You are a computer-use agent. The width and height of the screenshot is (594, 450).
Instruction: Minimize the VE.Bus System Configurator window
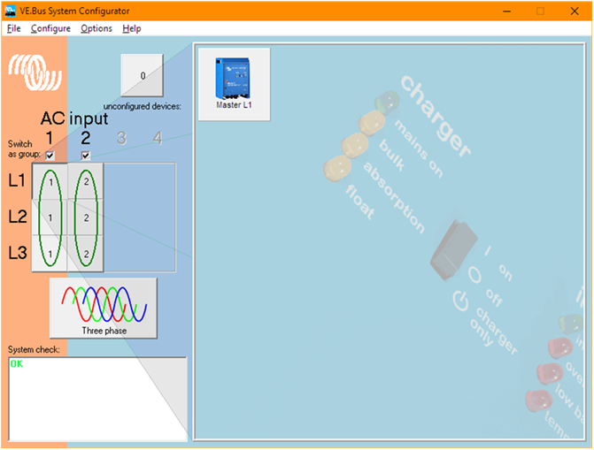point(507,11)
